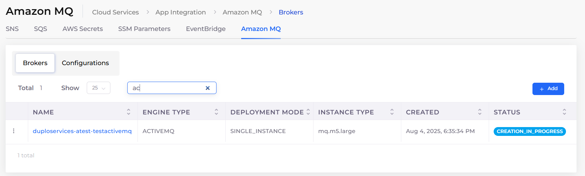Open duploservices-atest-testactivemq broker link
585x176 pixels.
pyautogui.click(x=82, y=131)
